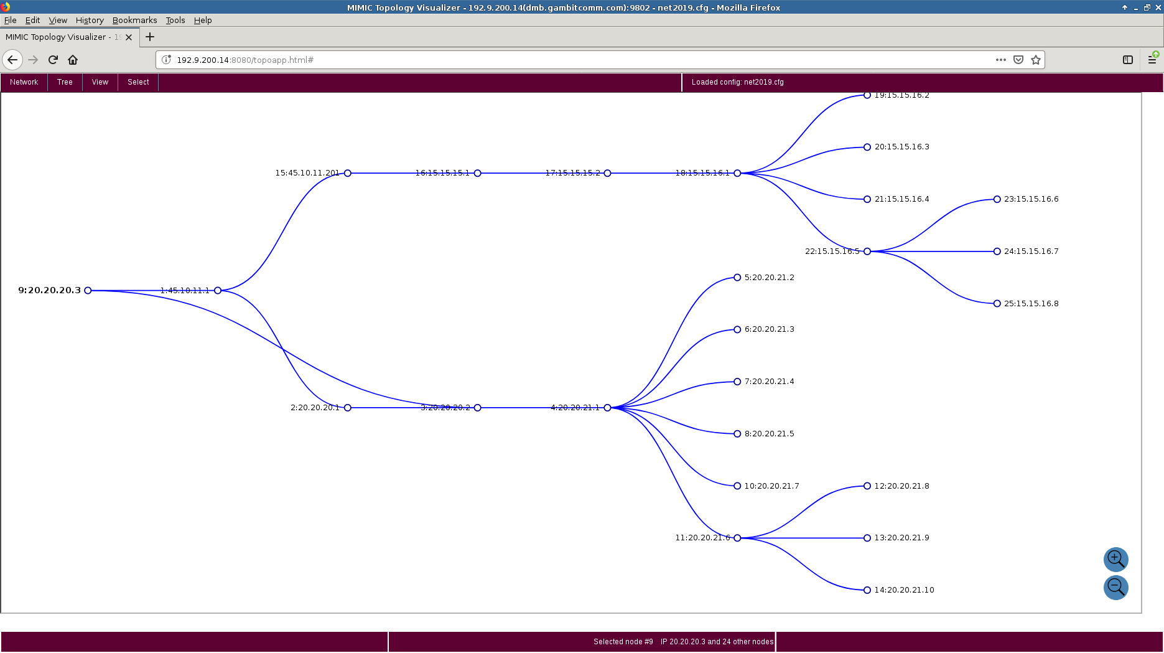This screenshot has width=1164, height=653.
Task: Bookmark this page with the star icon
Action: [x=1035, y=60]
